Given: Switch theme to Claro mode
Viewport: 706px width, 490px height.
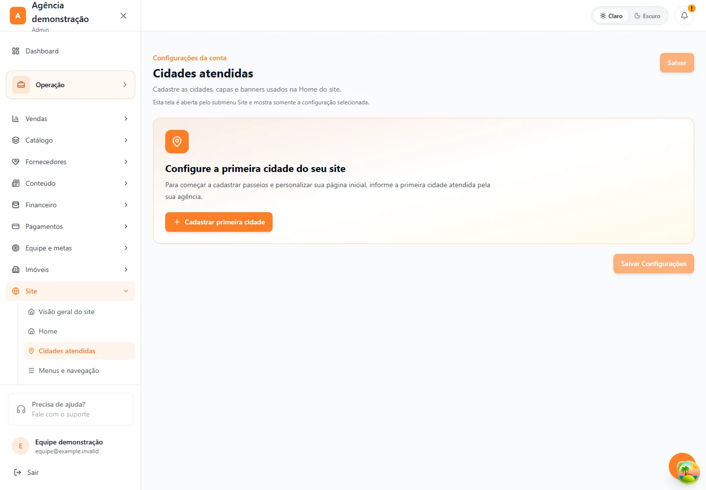Looking at the screenshot, I should pyautogui.click(x=611, y=16).
